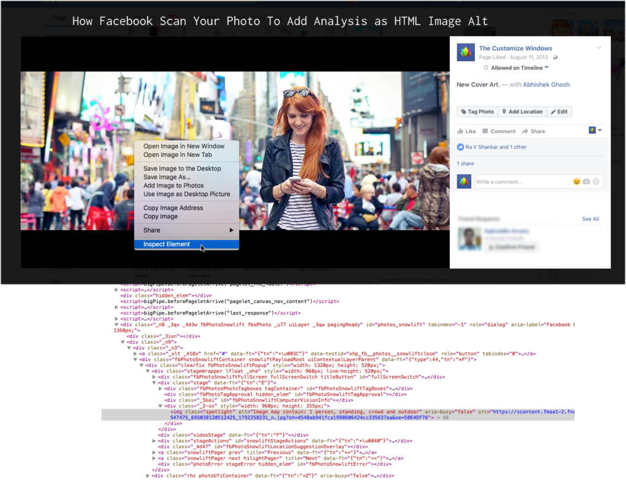The height and width of the screenshot is (480, 626).
Task: Open Abhishek Ghosh profile link
Action: (547, 85)
